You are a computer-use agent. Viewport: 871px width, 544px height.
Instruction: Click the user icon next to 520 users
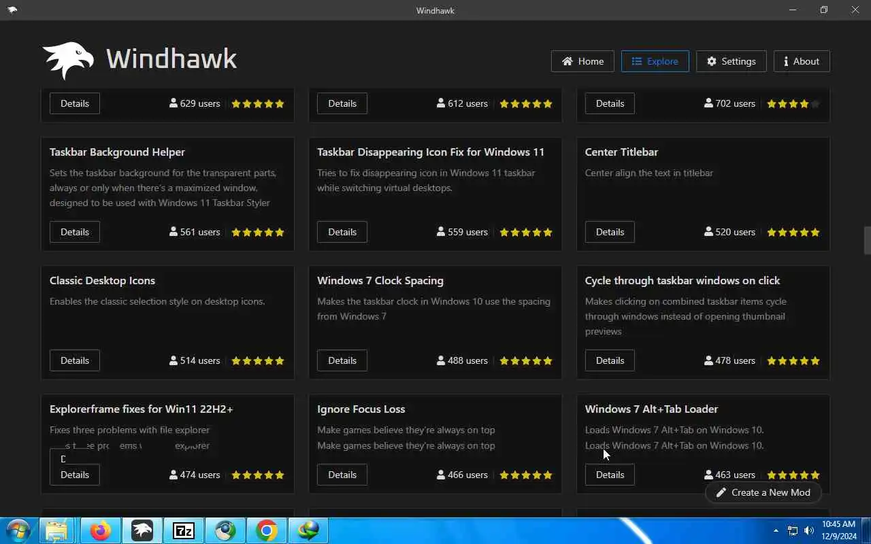click(708, 232)
